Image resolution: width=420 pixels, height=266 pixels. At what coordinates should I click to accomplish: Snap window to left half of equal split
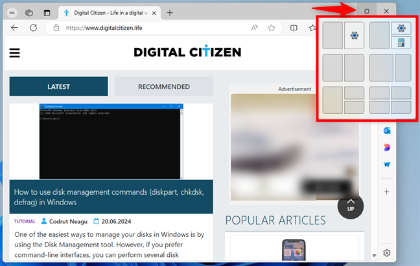pyautogui.click(x=332, y=68)
